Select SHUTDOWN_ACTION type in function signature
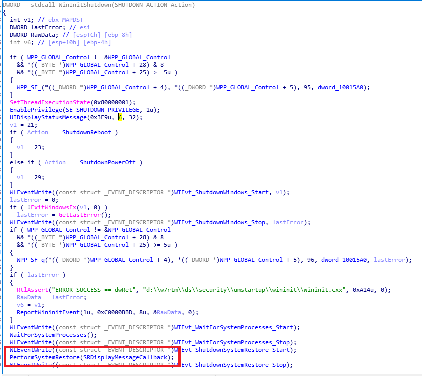The height and width of the screenshot is (376, 422). click(x=141, y=5)
